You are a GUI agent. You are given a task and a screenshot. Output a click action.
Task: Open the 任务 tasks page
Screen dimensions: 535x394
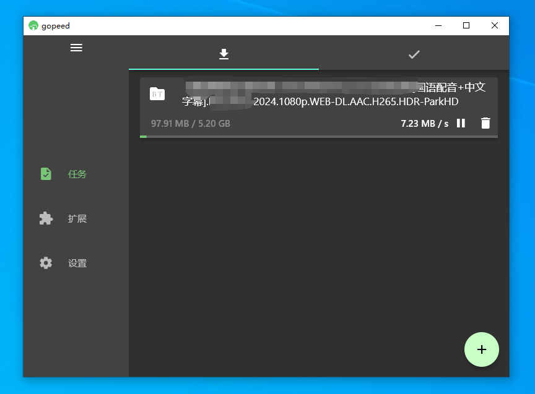point(64,174)
